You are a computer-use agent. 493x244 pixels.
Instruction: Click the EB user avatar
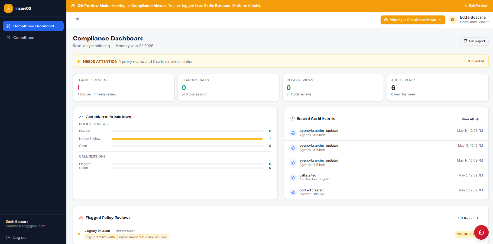pyautogui.click(x=453, y=20)
